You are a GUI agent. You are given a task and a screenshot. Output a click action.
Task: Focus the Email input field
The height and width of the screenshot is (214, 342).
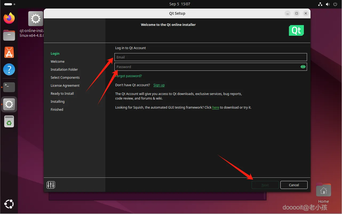point(211,57)
